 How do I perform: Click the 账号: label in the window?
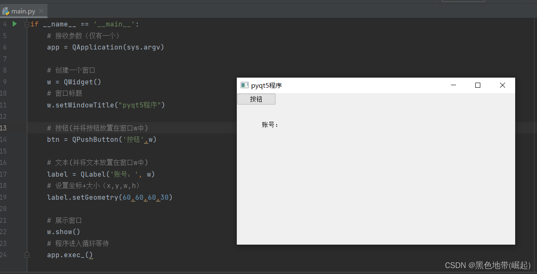click(x=270, y=125)
